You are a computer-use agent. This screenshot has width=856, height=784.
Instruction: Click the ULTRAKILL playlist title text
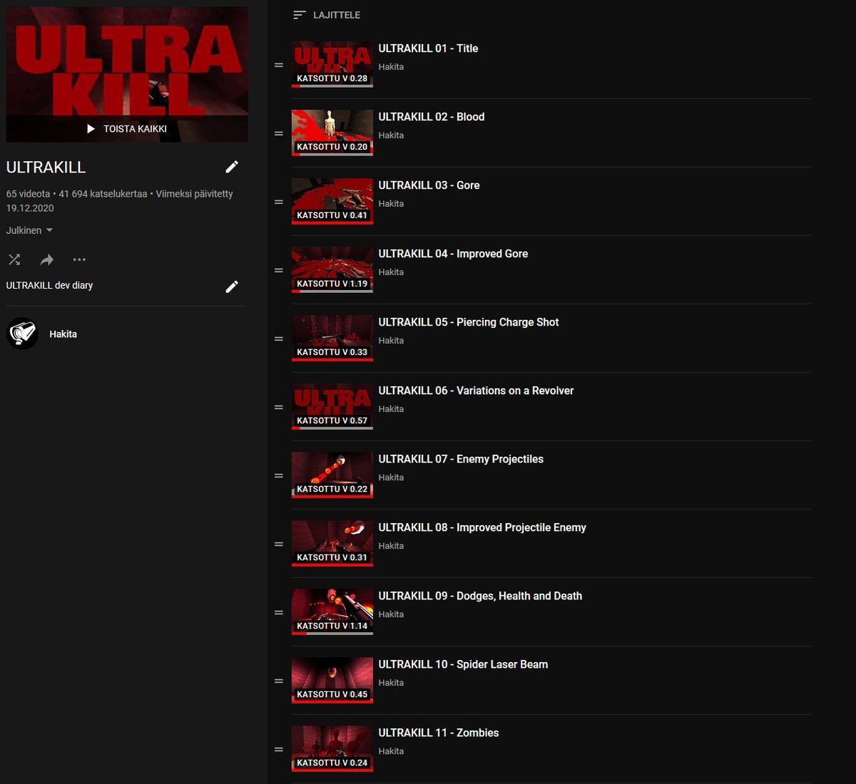pos(46,167)
